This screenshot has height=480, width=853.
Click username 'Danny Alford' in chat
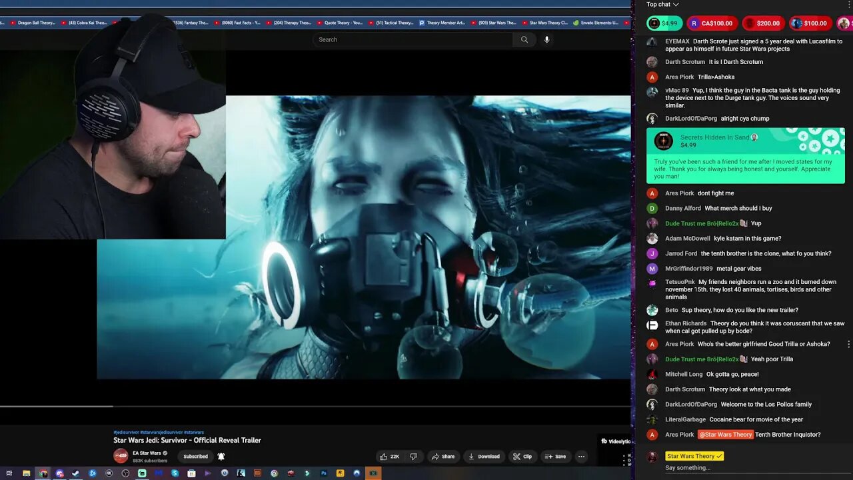point(683,208)
